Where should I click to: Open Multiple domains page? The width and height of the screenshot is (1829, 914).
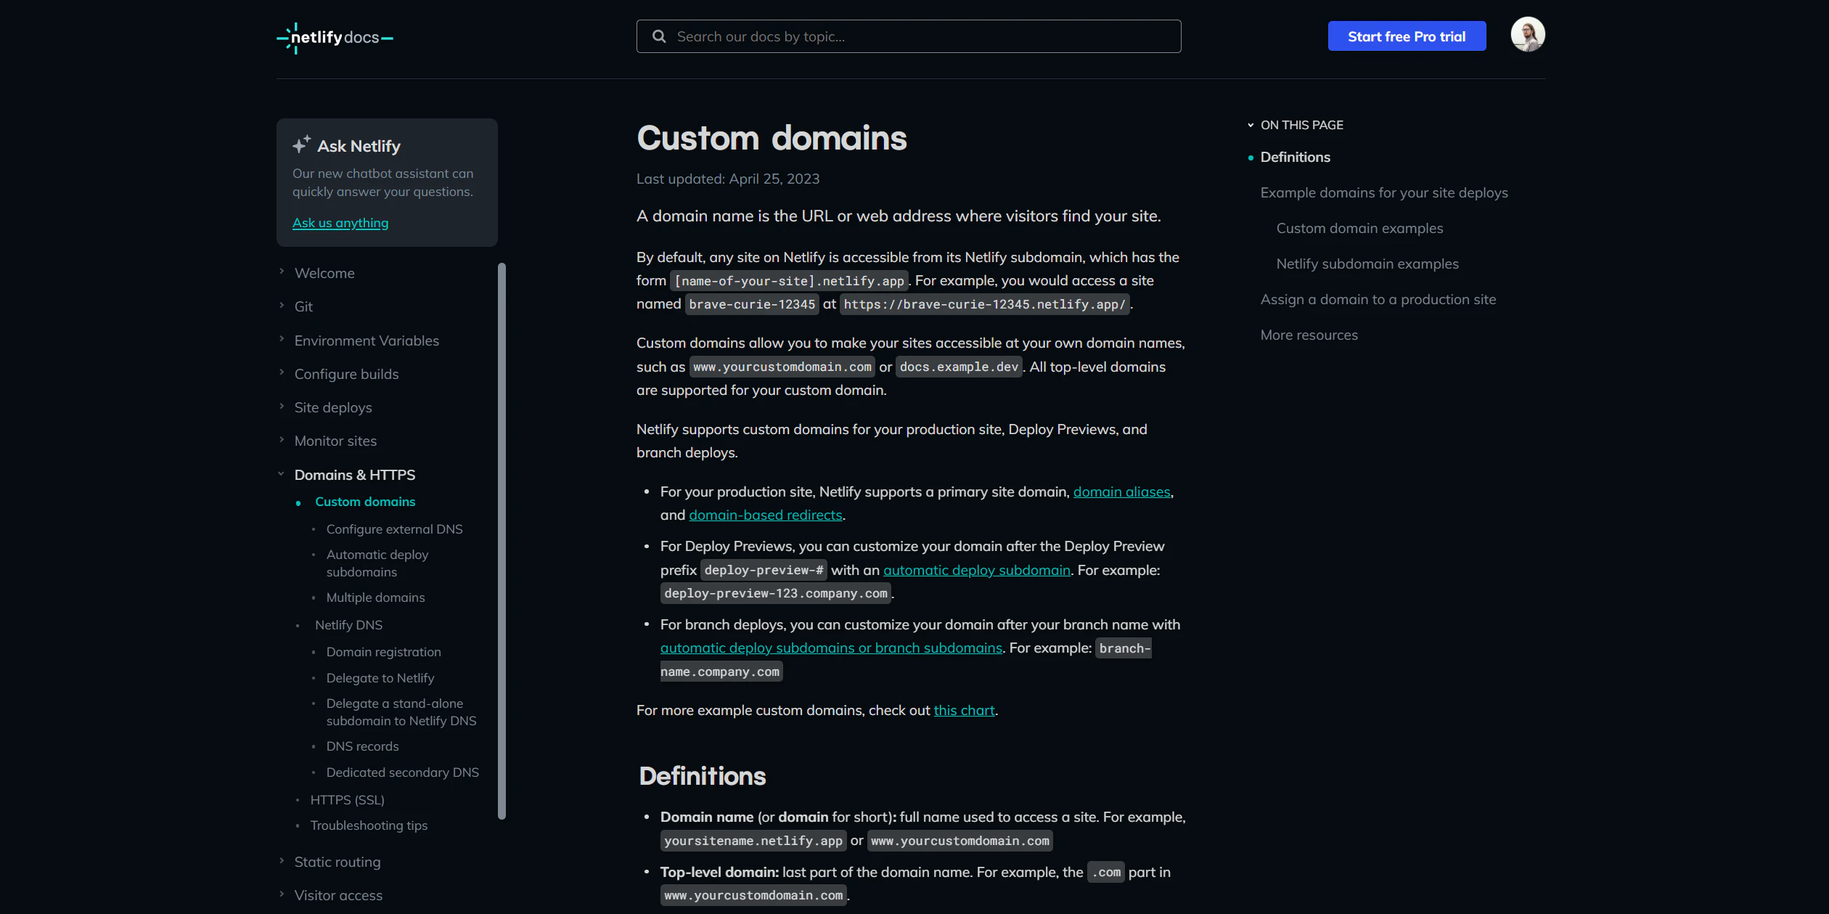(x=375, y=597)
